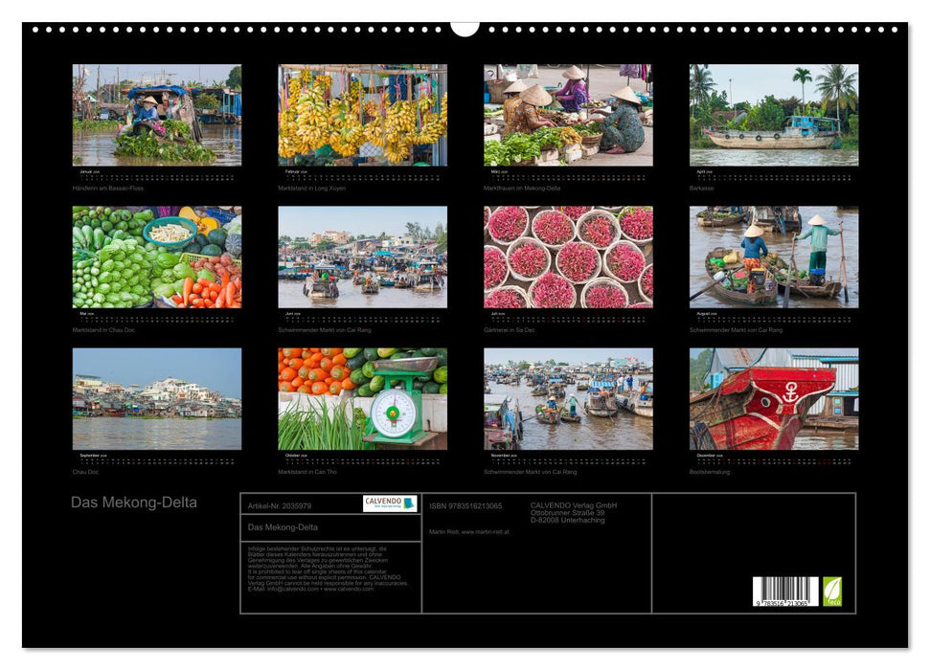Open the green weighing scale market photo
The height and width of the screenshot is (670, 930).
click(362, 399)
